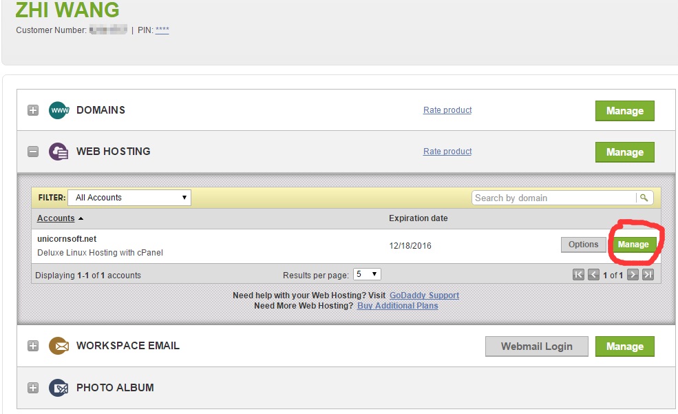Viewport: 678px width, 414px height.
Task: Click Manage for unicornsoft.net hosting
Action: click(633, 245)
